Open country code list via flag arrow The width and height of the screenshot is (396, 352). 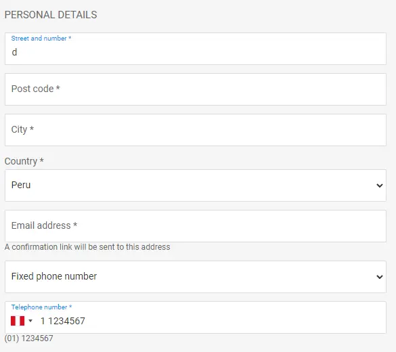coord(30,321)
